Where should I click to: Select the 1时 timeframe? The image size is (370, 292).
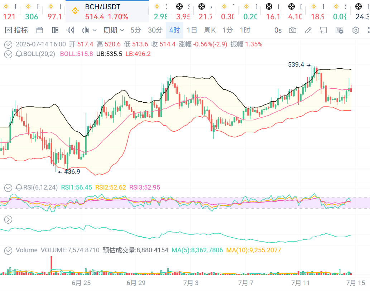(245, 30)
